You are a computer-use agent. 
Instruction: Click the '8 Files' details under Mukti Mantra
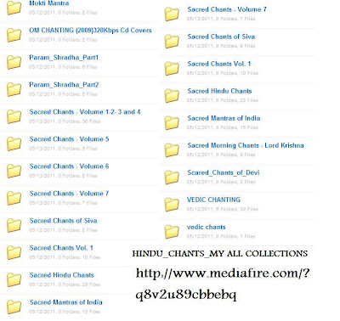(x=63, y=13)
